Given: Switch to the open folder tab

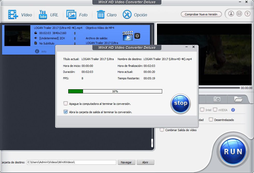Looking at the screenshot, I should pyautogui.click(x=238, y=99).
